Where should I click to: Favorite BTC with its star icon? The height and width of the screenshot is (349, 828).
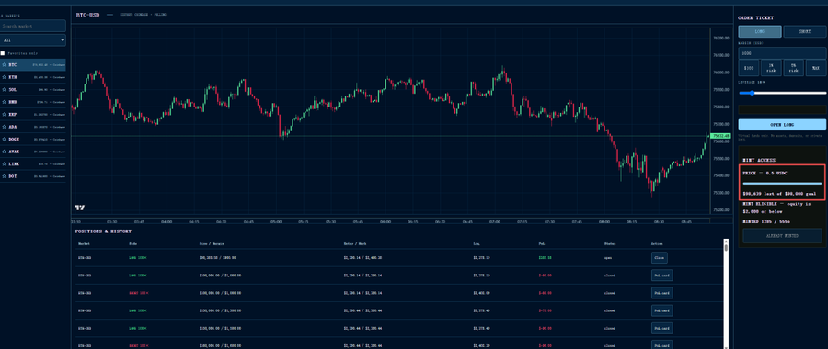pos(4,65)
